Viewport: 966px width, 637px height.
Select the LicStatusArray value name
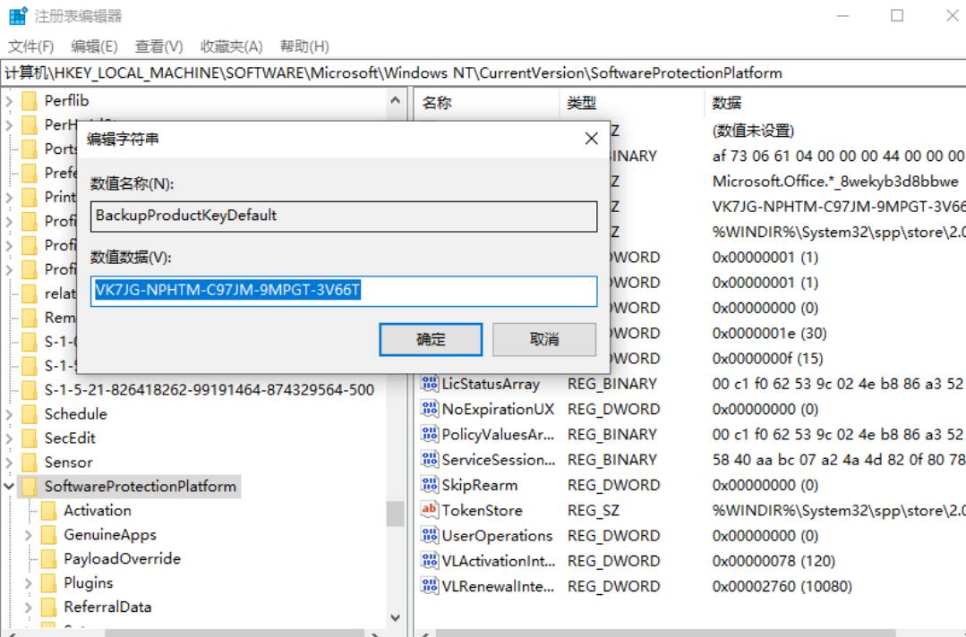(x=491, y=384)
